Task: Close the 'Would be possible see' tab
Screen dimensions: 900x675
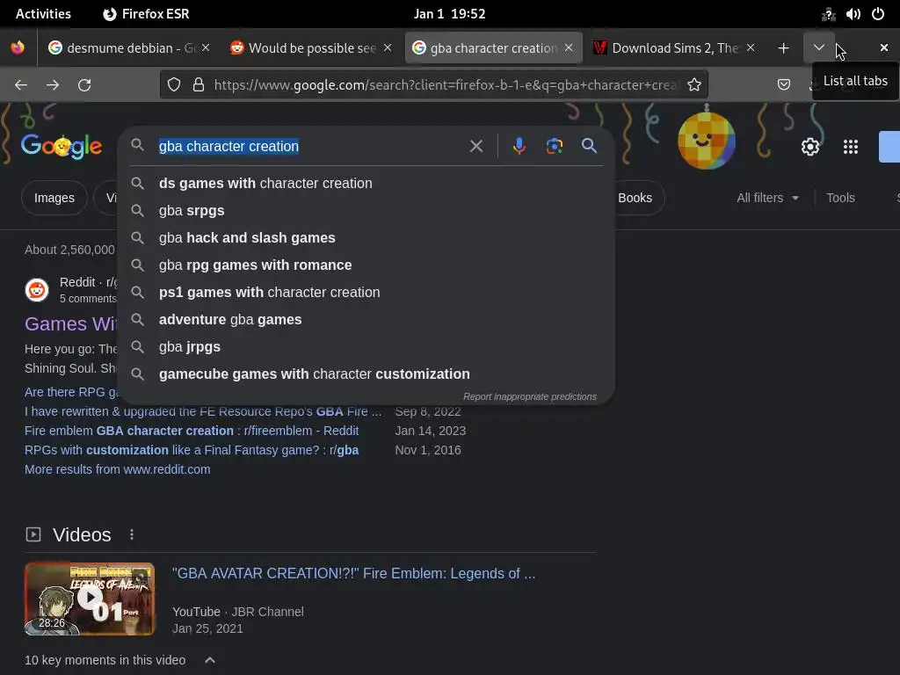Action: pyautogui.click(x=388, y=47)
